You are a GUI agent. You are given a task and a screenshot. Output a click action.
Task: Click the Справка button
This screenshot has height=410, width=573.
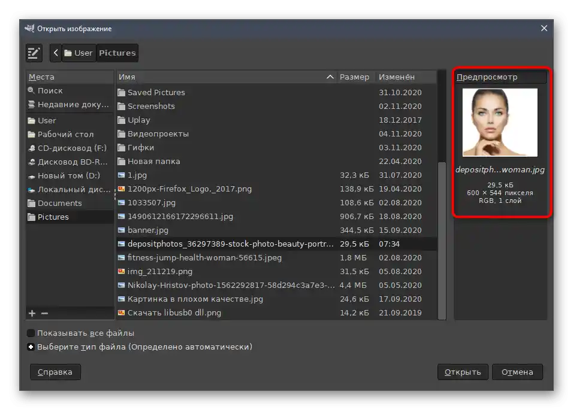pos(55,372)
